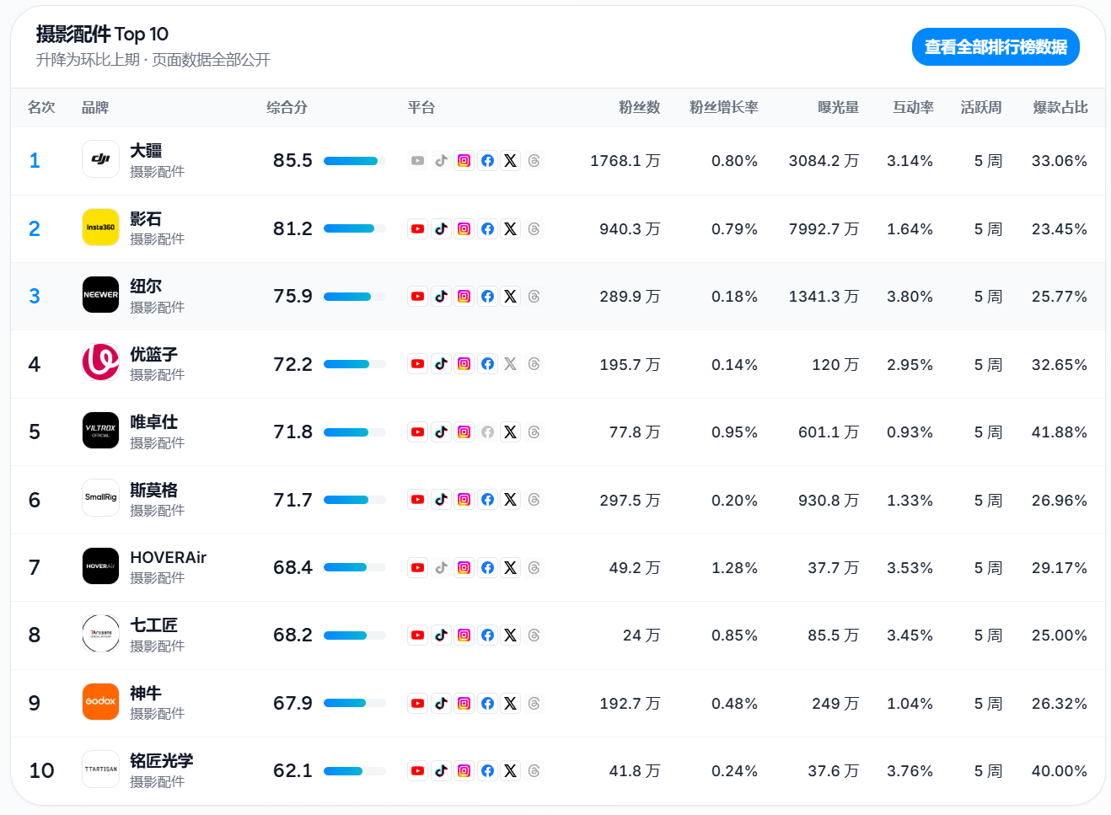
Task: Click the 活跃周 column header
Action: click(981, 108)
